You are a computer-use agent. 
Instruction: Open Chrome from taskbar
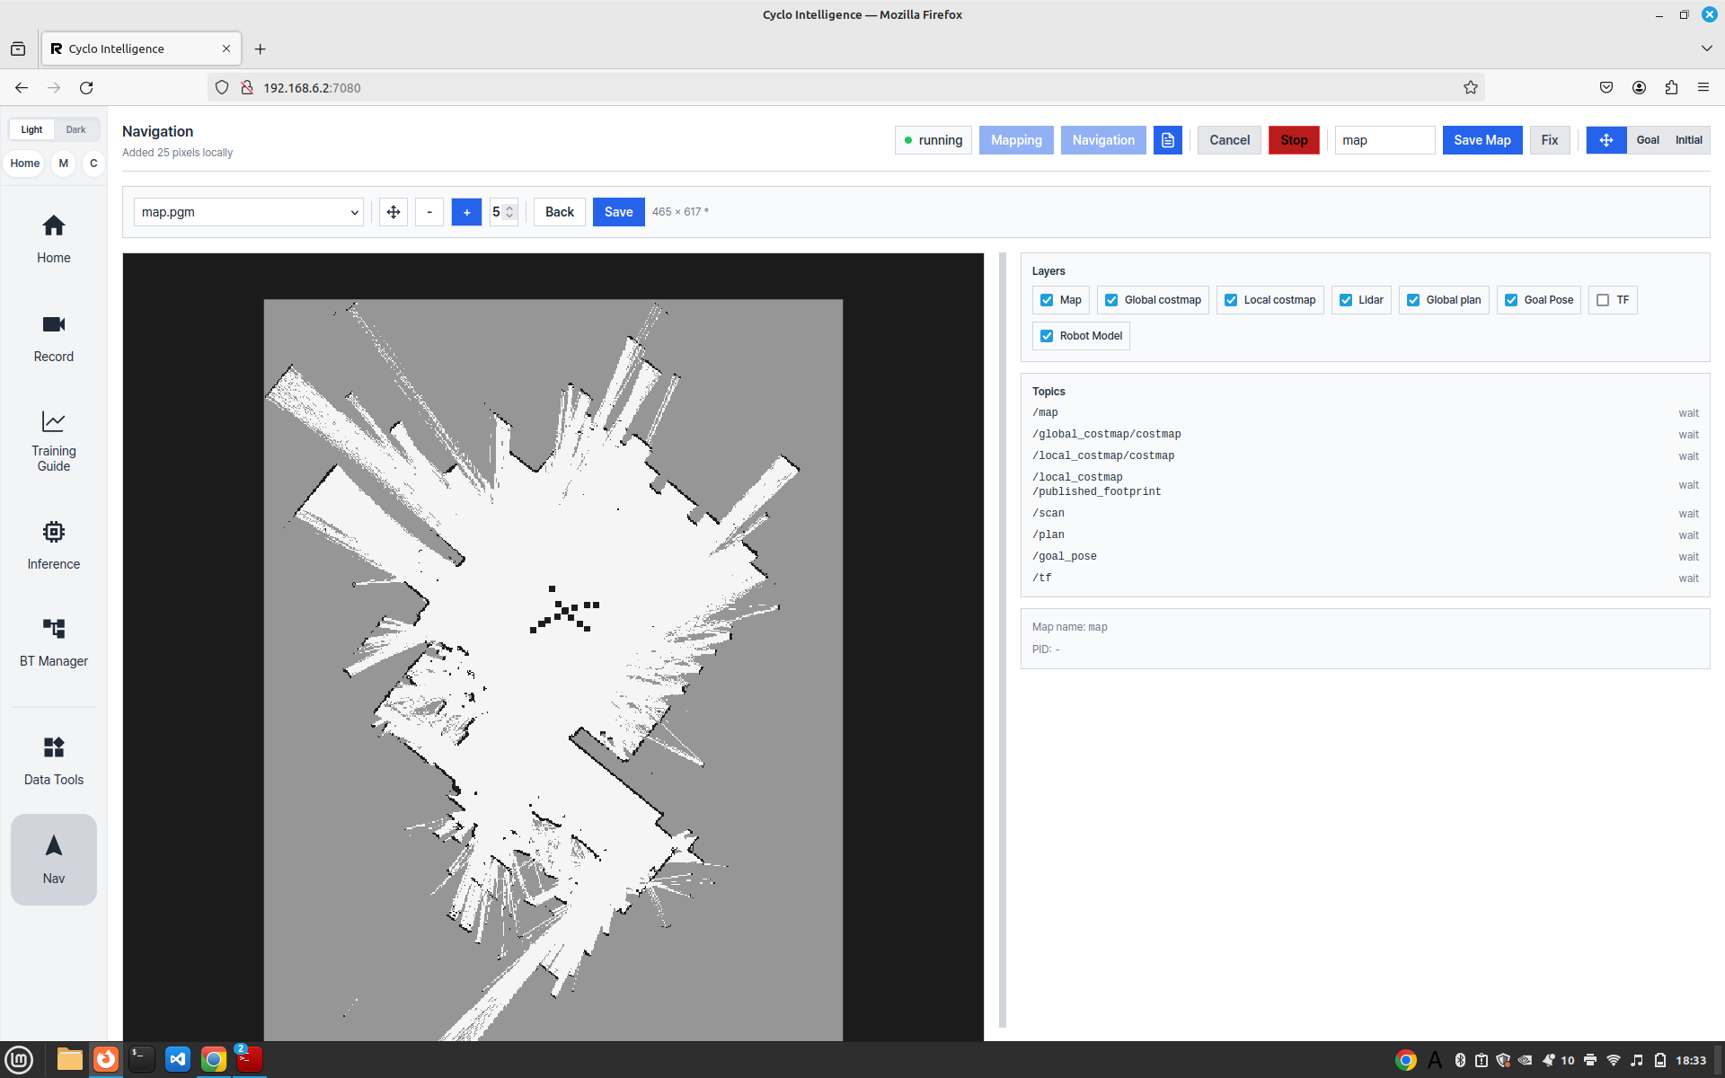coord(214,1060)
